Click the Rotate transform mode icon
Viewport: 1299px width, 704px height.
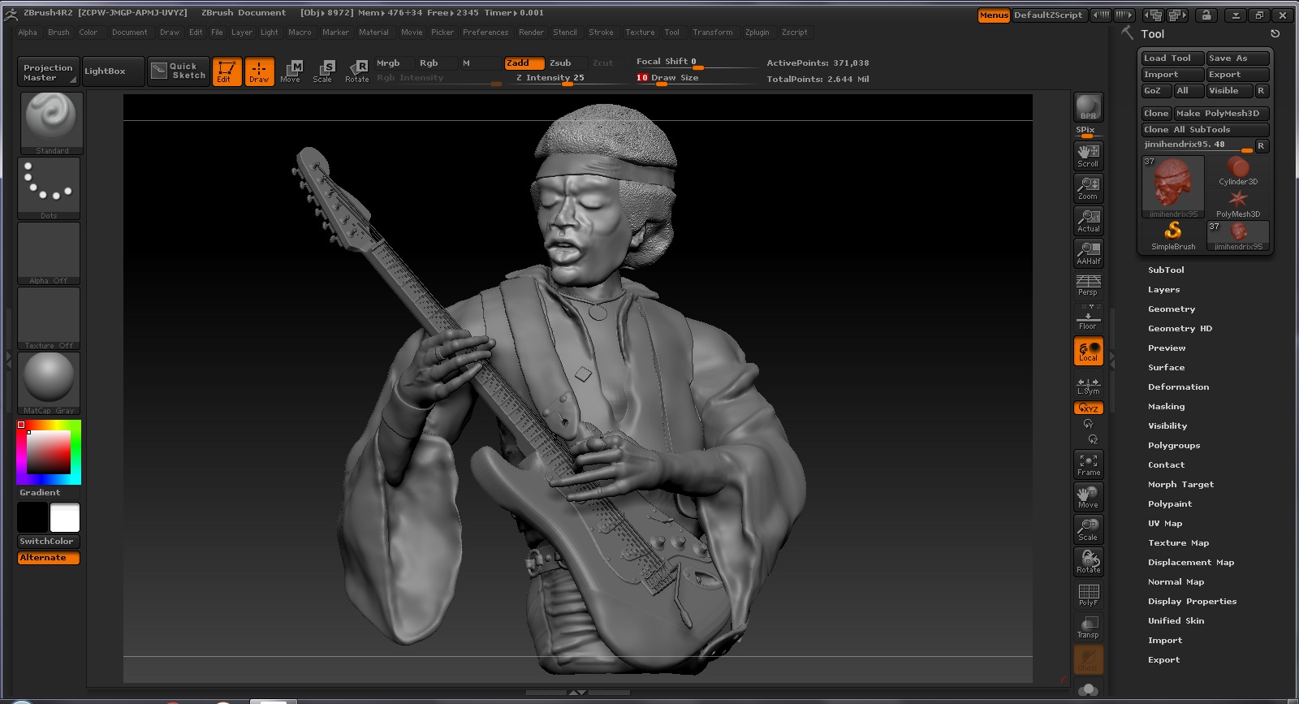[356, 71]
